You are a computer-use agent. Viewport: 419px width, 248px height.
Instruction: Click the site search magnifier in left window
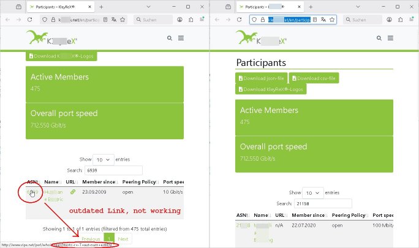click(170, 38)
